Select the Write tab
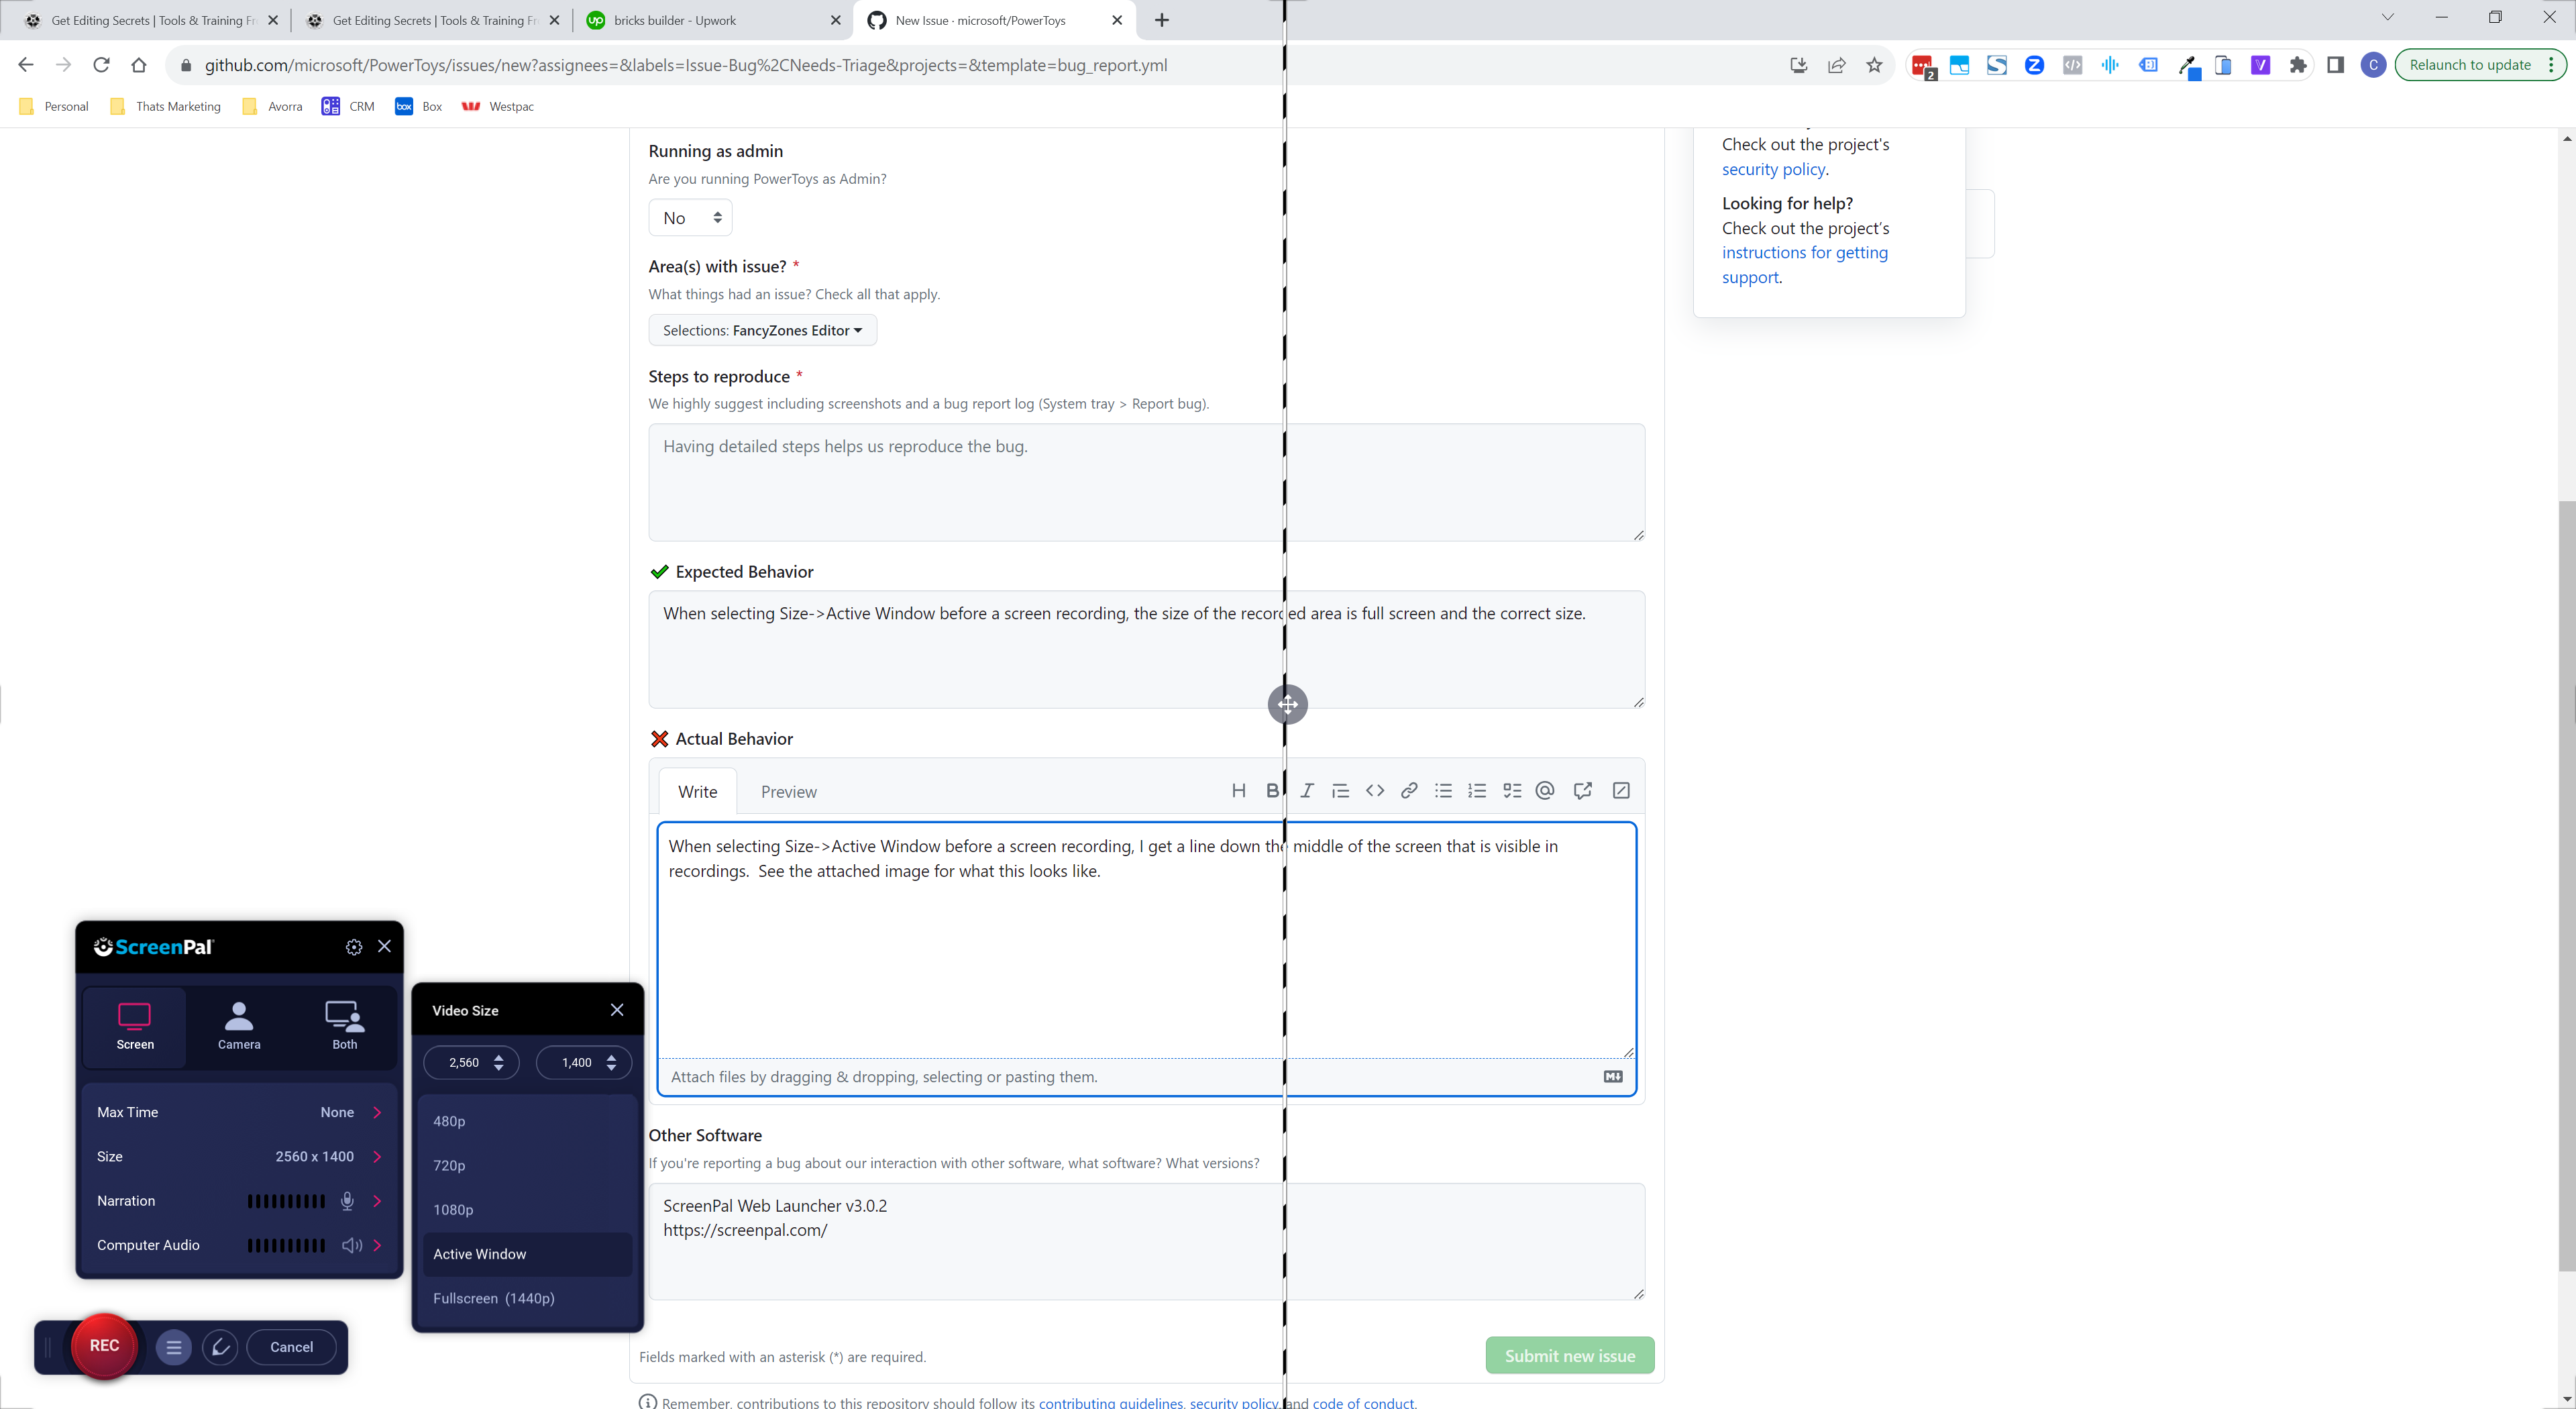2576x1409 pixels. 697,791
